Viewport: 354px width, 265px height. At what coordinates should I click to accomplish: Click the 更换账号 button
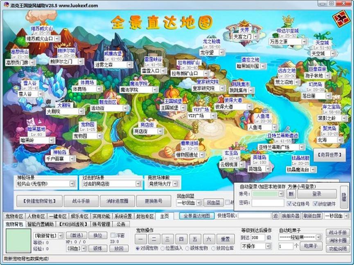153,201
